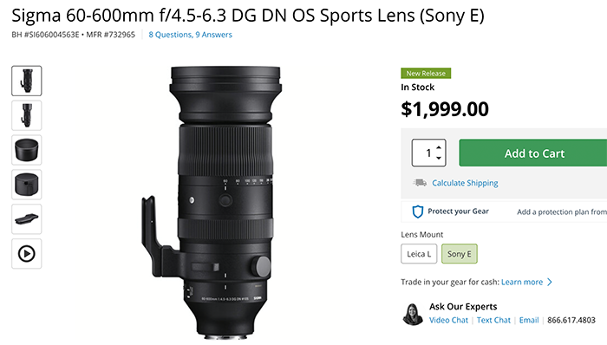Click the Email experts link
The image size is (607, 345).
(x=529, y=320)
